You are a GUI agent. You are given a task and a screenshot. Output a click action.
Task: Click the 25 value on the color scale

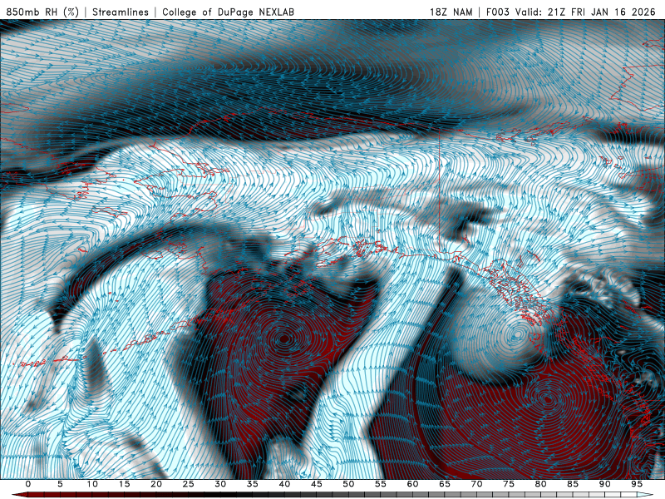click(x=189, y=484)
